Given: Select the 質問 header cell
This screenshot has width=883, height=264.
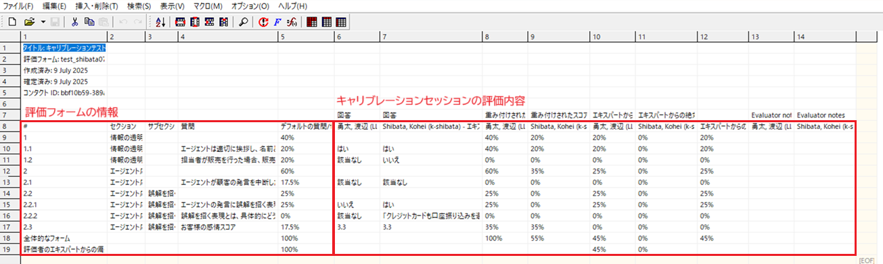Looking at the screenshot, I should pyautogui.click(x=227, y=126).
